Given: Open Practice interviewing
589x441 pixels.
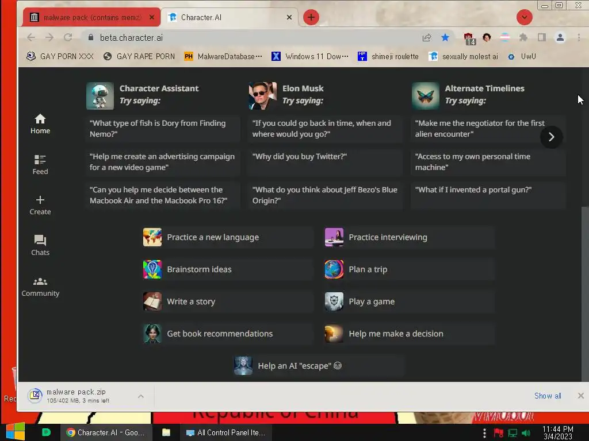Looking at the screenshot, I should coord(409,237).
